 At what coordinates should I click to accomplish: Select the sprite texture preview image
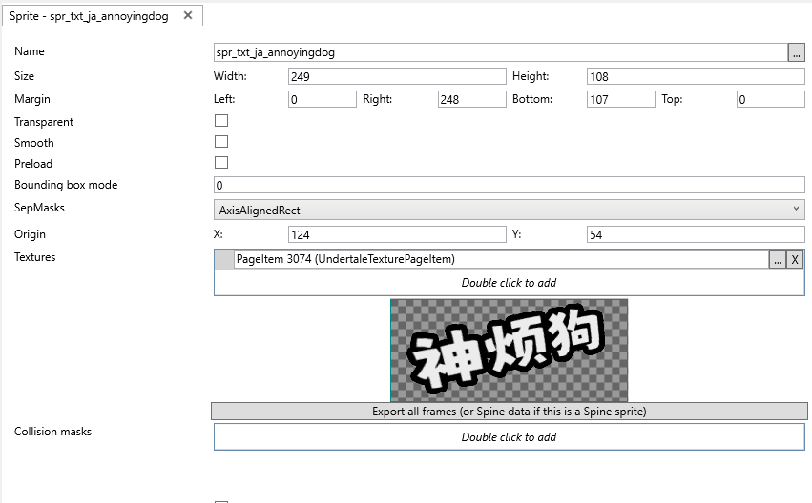pyautogui.click(x=510, y=351)
